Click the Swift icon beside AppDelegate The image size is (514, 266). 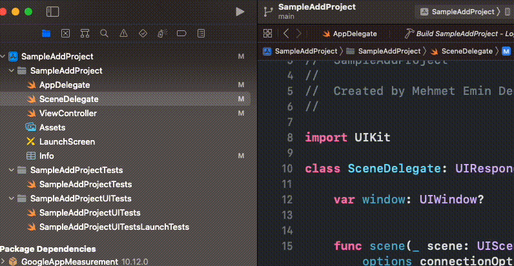31,85
